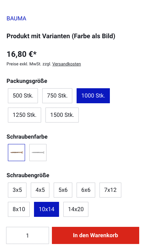This screenshot has width=141, height=249.
Task: Choose 500 Stk. pack size
Action: [23, 96]
